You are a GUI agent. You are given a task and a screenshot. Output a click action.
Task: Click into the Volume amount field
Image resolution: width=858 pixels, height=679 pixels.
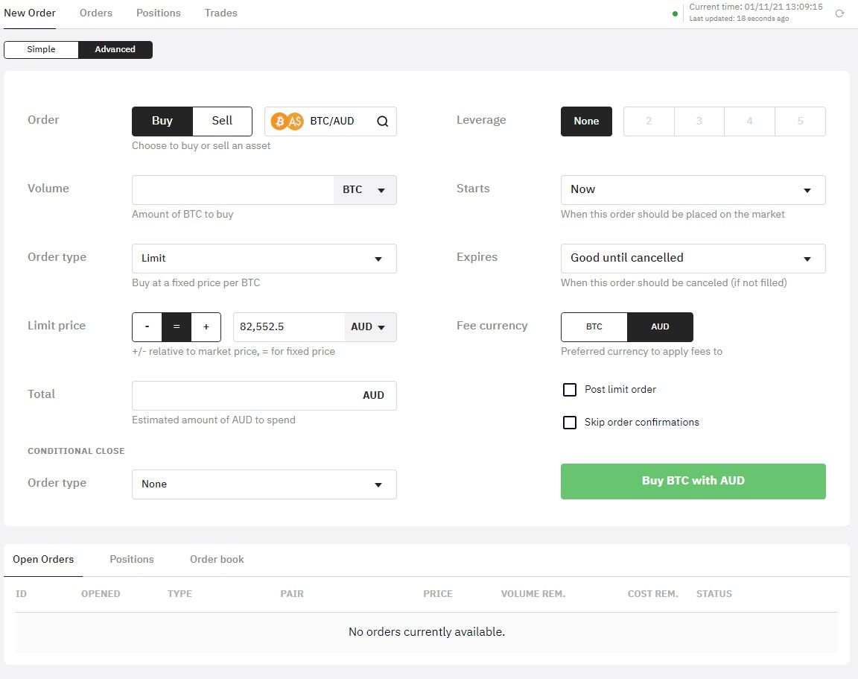(x=232, y=190)
